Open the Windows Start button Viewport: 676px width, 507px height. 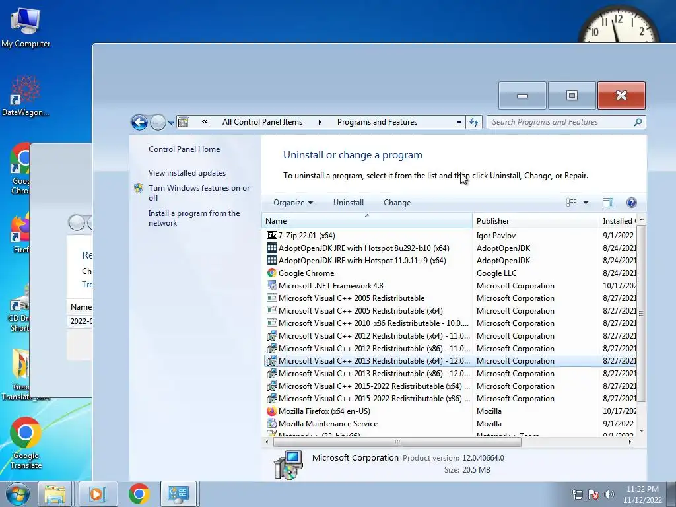[17, 494]
